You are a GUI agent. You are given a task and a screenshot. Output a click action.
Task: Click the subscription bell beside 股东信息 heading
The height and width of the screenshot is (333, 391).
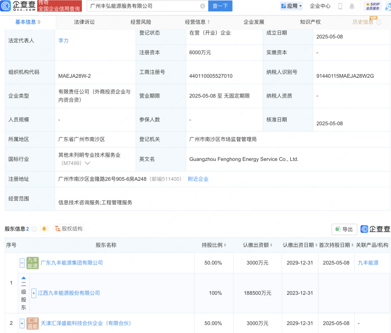pos(44,229)
